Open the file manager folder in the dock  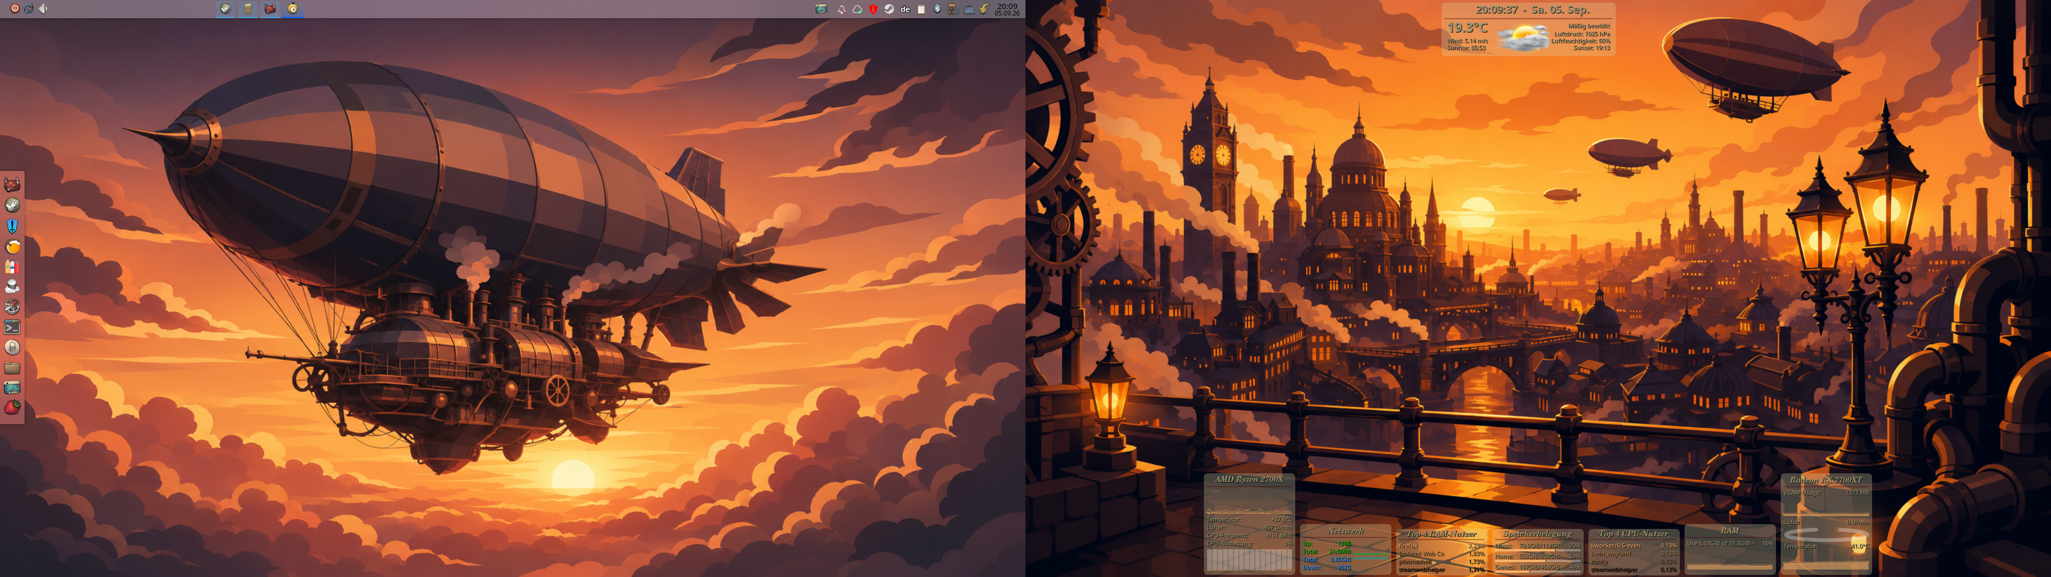[12, 368]
